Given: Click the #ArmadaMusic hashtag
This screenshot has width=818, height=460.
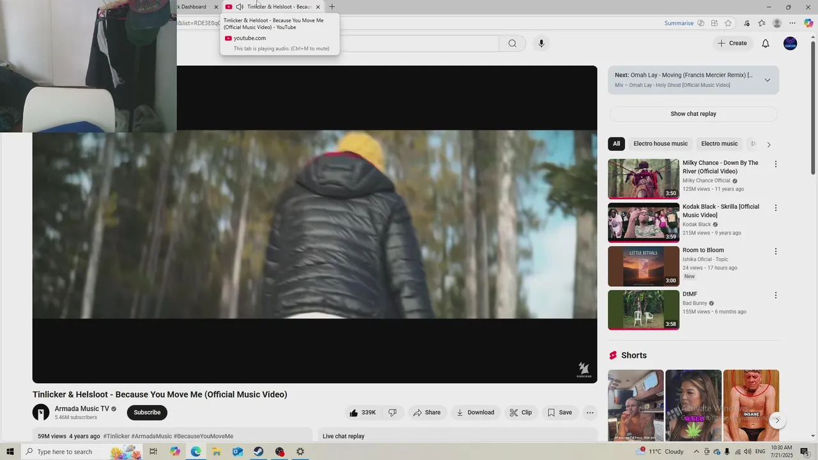Looking at the screenshot, I should [151, 436].
